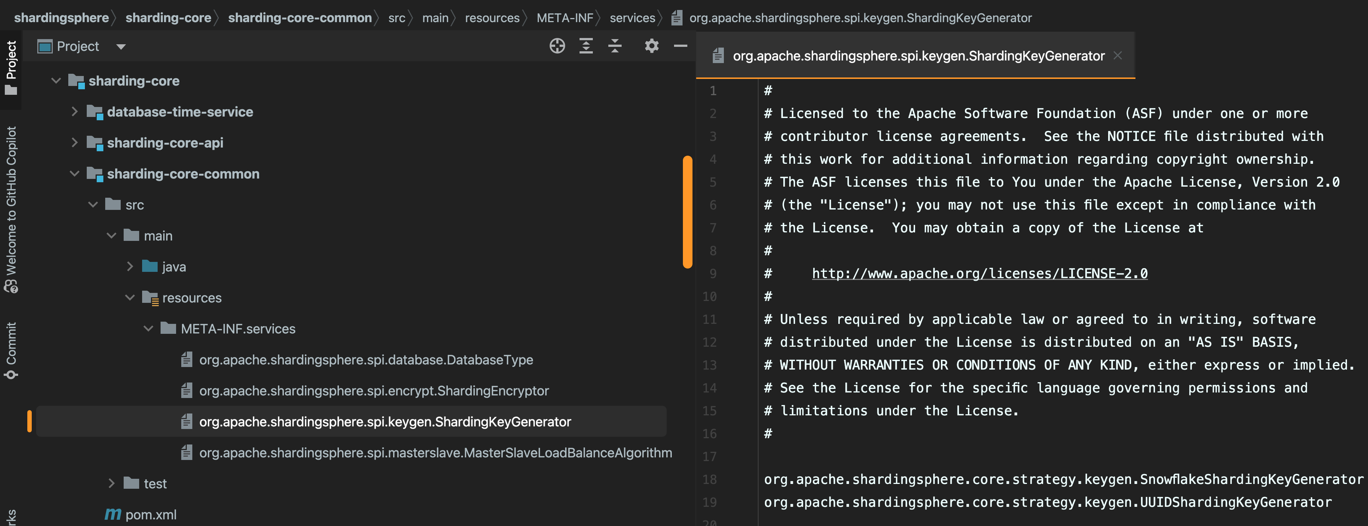Click the sharding-core breadcrumb item
The height and width of the screenshot is (526, 1368).
pyautogui.click(x=168, y=18)
